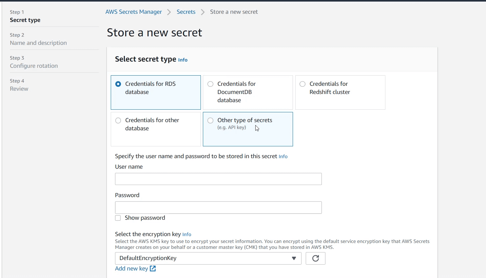
Task: Select Credentials for RDS database option
Action: [x=118, y=84]
